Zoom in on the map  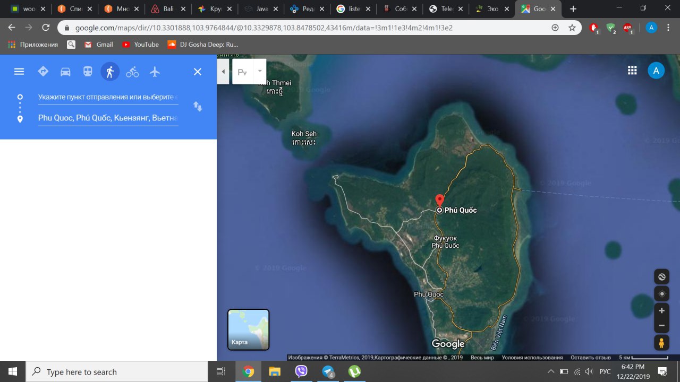tap(661, 311)
